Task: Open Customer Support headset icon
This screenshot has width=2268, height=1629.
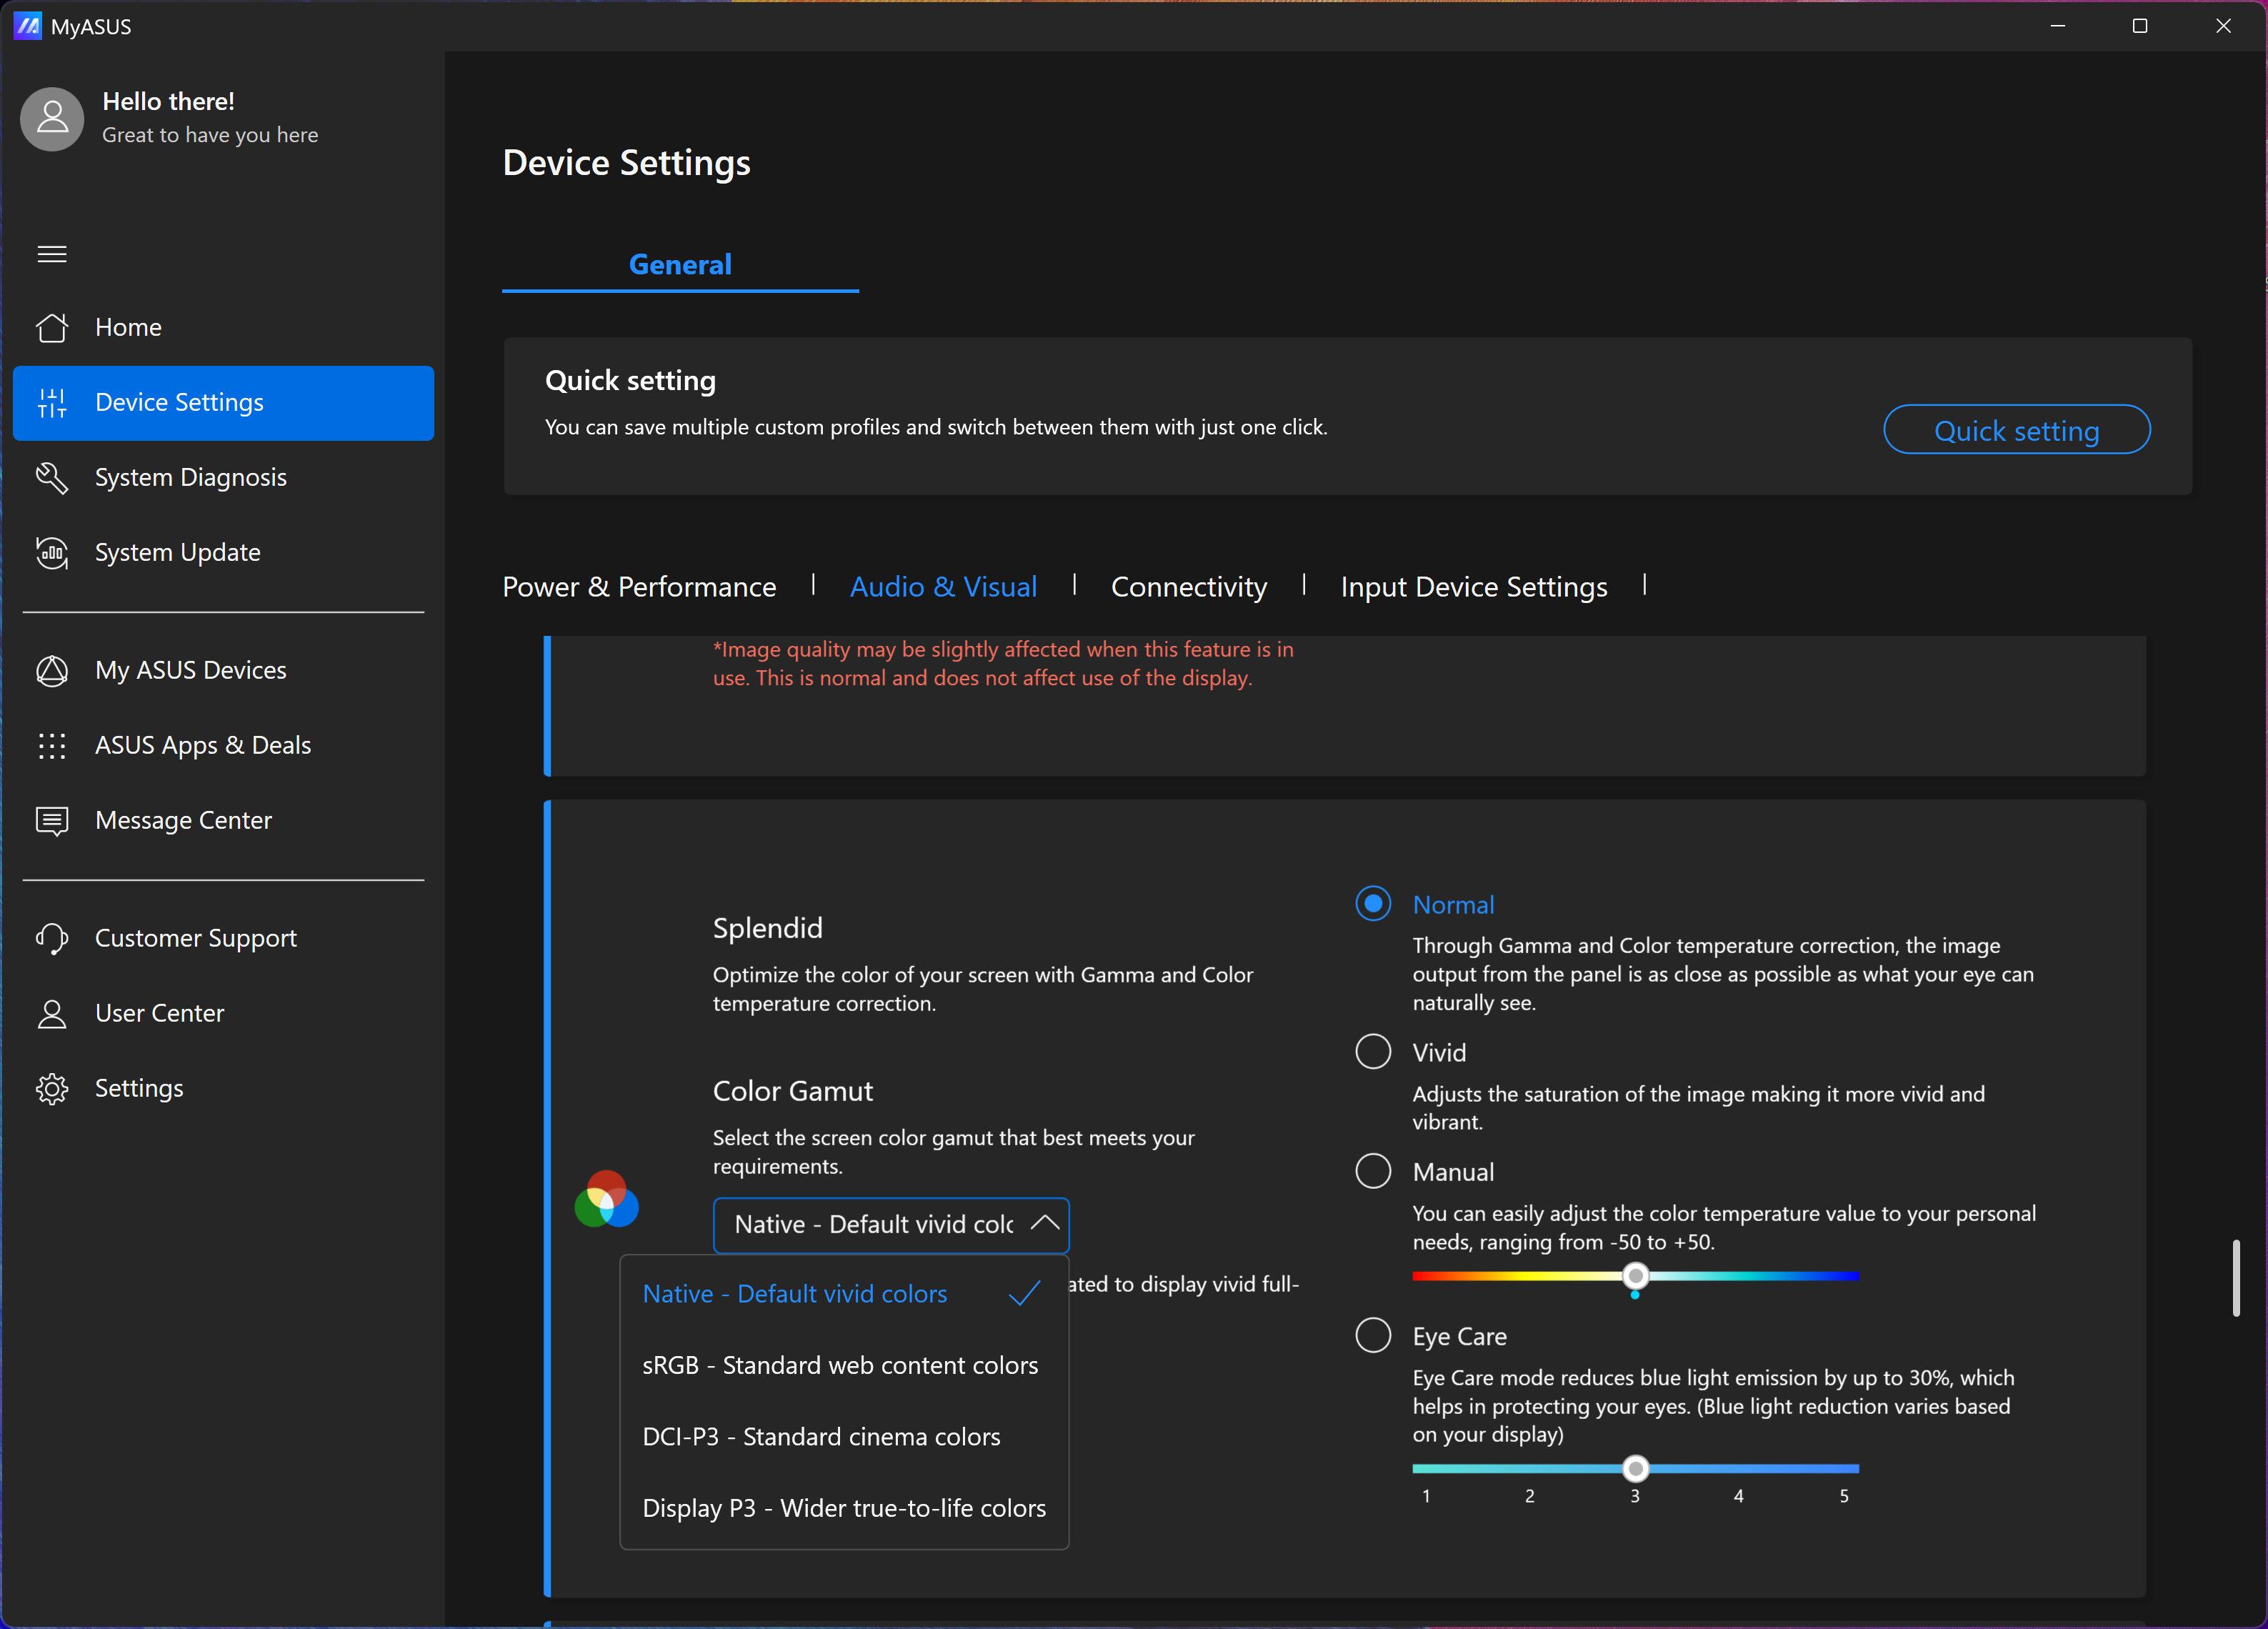Action: [x=52, y=938]
